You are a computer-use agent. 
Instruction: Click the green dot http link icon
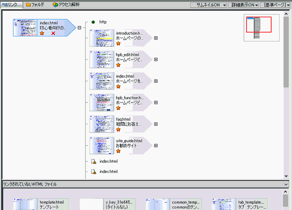(93, 22)
